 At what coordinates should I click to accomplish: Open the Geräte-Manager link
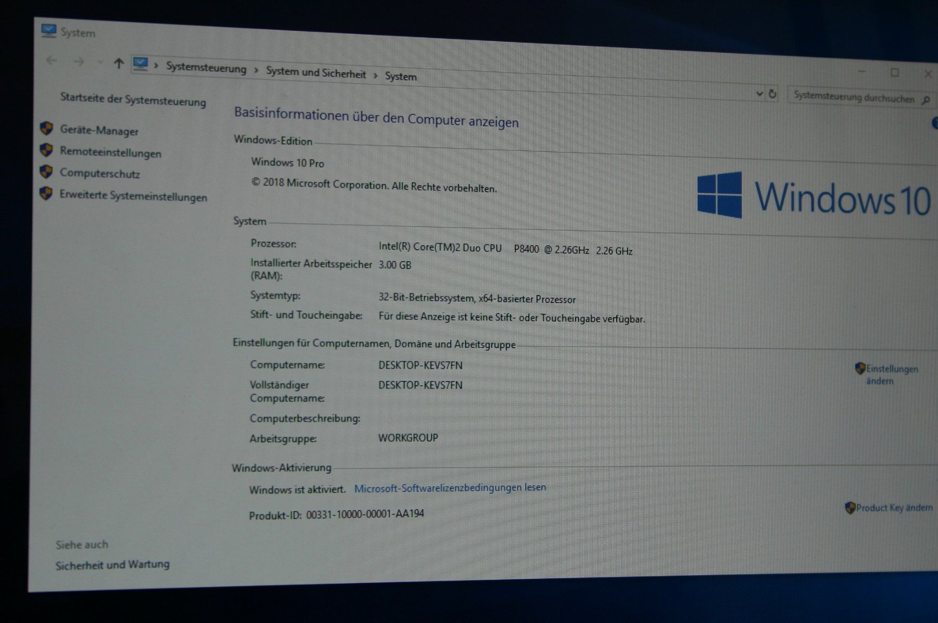pos(99,130)
